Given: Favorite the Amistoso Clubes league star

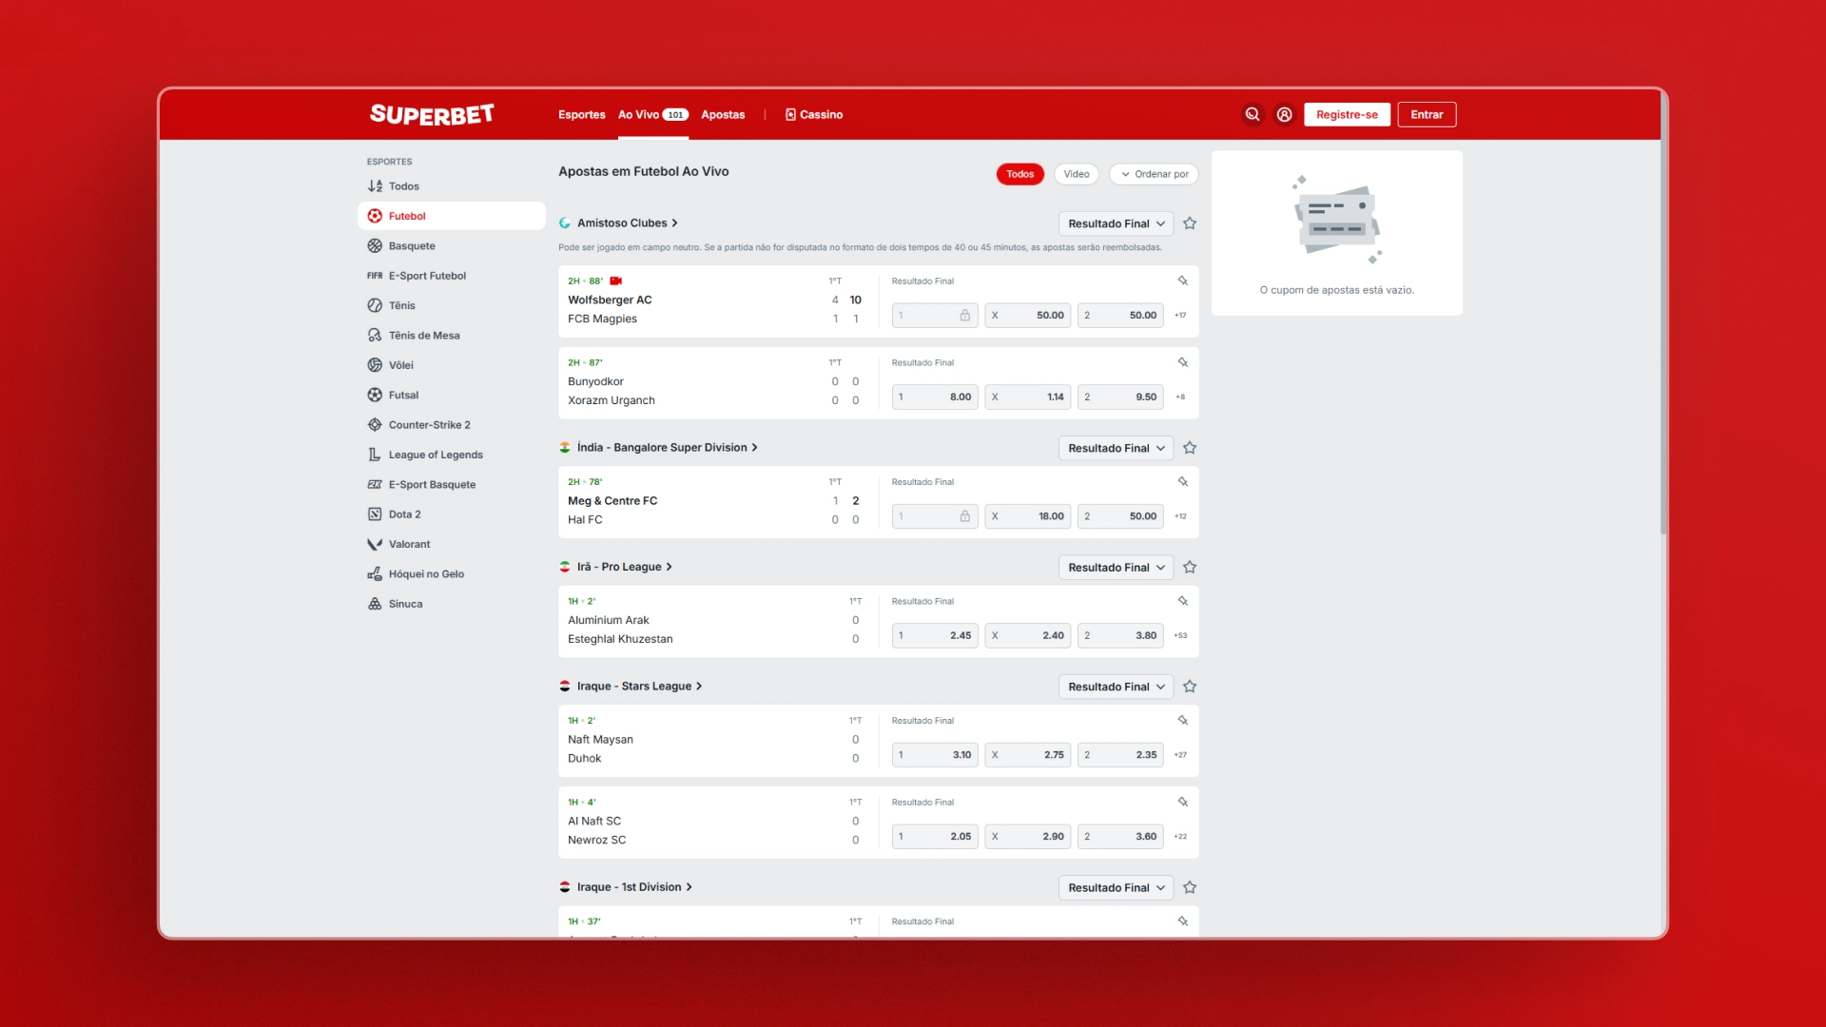Looking at the screenshot, I should point(1190,223).
